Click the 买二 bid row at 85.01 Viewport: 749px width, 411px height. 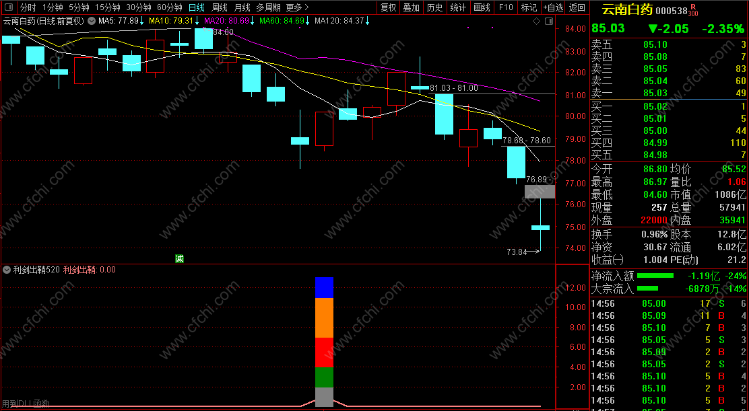pos(669,118)
